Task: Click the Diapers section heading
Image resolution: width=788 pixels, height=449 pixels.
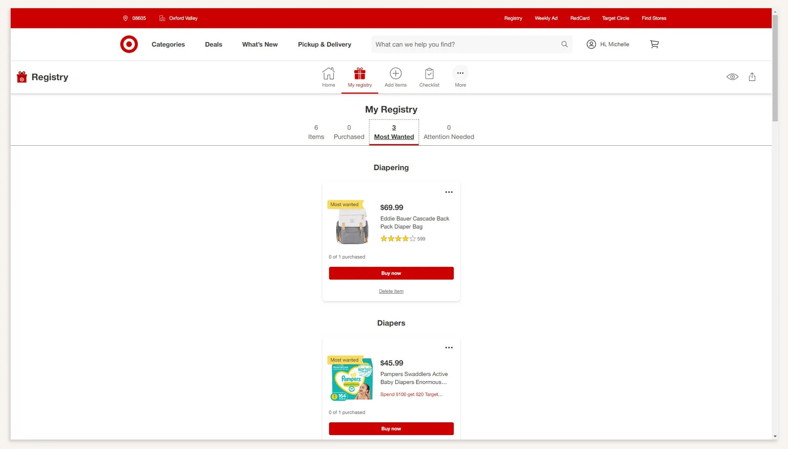Action: (x=391, y=323)
